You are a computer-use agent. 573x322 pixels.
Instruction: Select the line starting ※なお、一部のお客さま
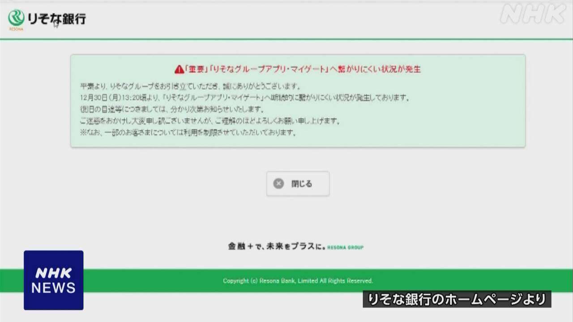pos(188,133)
